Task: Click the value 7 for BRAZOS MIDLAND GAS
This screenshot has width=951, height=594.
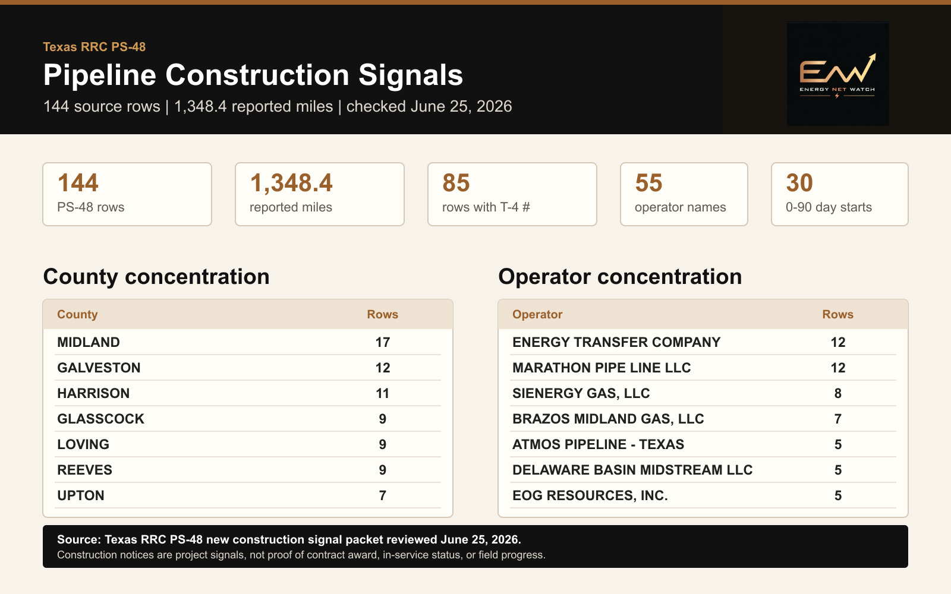Action: click(838, 419)
